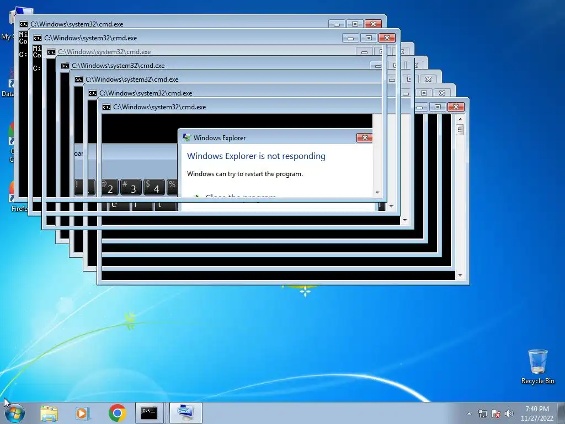Screen dimensions: 565x424
Task: Minimize the second-highest cmd.exe window
Action: [x=350, y=38]
